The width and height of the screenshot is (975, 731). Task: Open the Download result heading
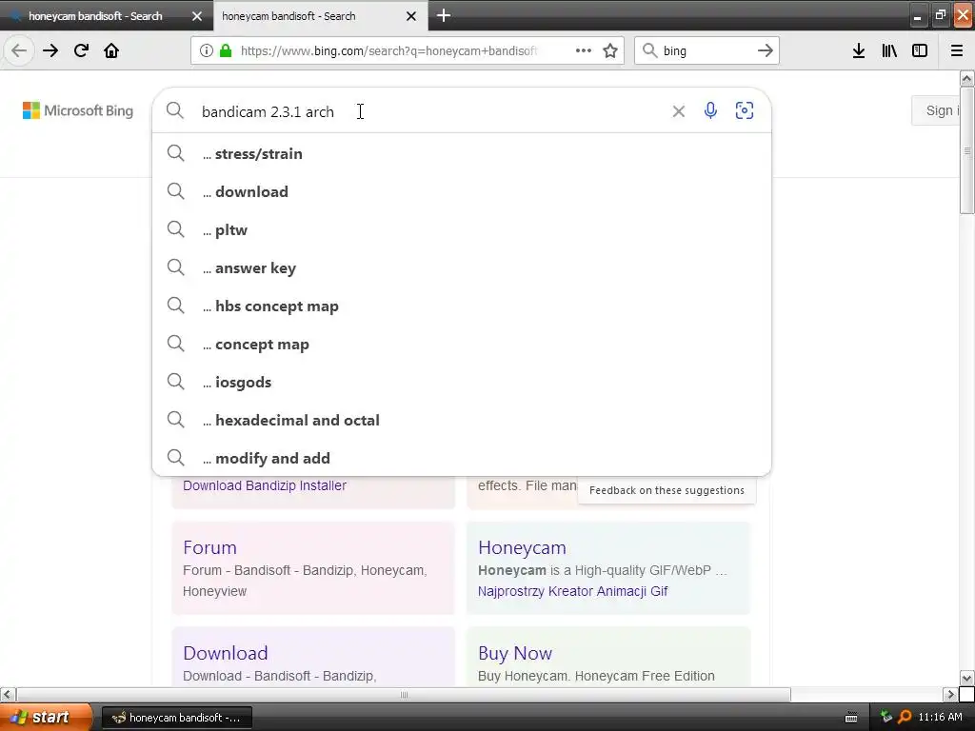coord(225,653)
